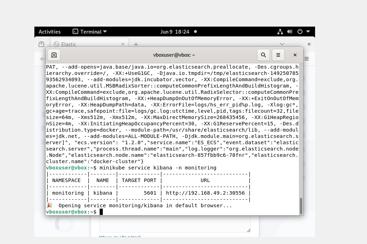Close the Elastic browser tab

[x=123, y=44]
